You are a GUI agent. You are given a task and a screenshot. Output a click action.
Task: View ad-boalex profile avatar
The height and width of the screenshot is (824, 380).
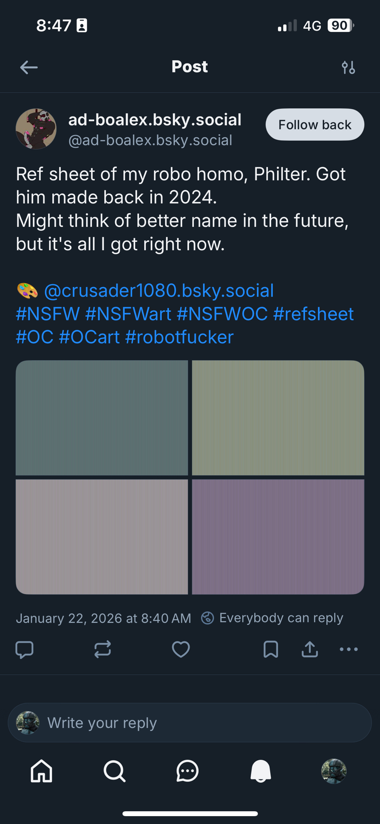tap(36, 129)
